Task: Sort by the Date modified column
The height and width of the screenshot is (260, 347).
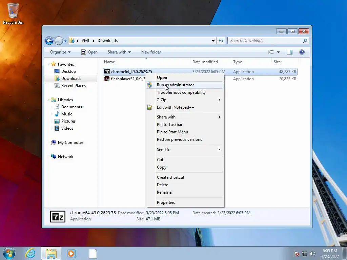Action: [210, 62]
